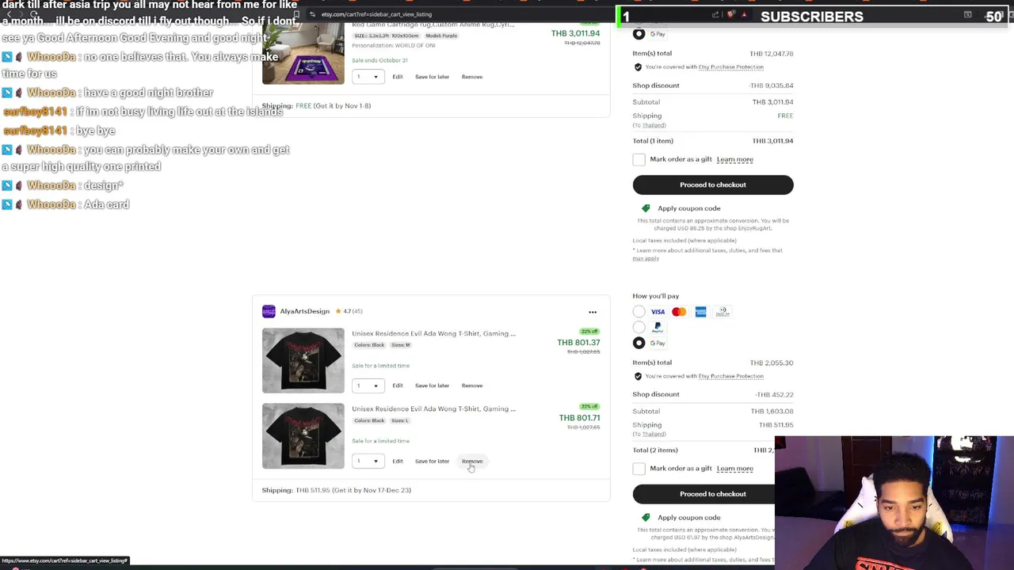Click the 'Sizes: M' tag
This screenshot has height=570, width=1014.
click(400, 345)
